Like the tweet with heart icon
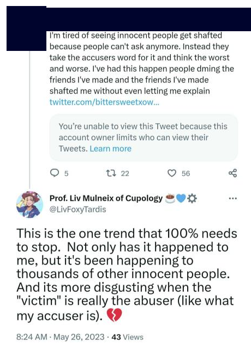Viewport: 251px width, 351px height. click(x=172, y=173)
